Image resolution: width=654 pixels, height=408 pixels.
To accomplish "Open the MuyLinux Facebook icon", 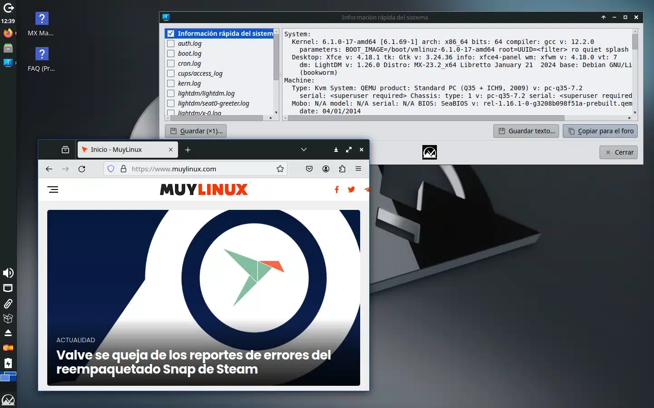I will [337, 189].
